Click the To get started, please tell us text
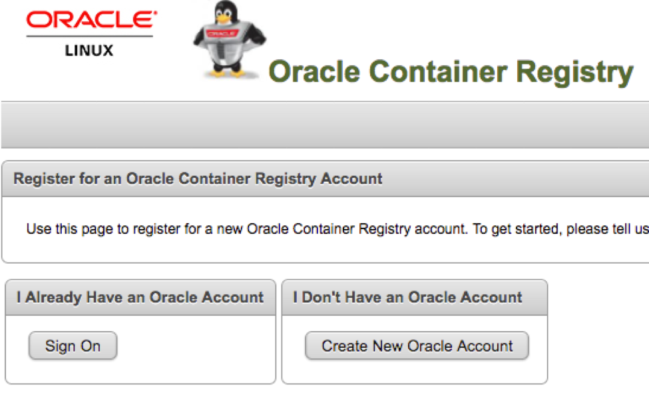The width and height of the screenshot is (649, 419). [x=561, y=228]
